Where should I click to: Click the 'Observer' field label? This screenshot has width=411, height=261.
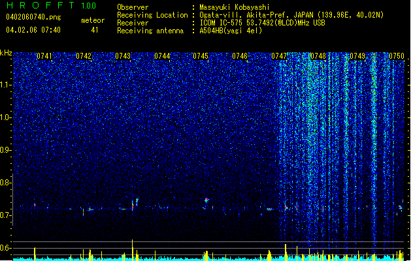pos(133,7)
